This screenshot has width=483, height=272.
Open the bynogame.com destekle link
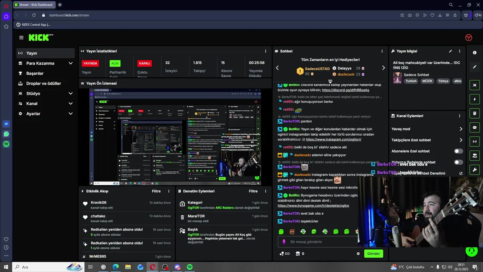[x=313, y=206]
